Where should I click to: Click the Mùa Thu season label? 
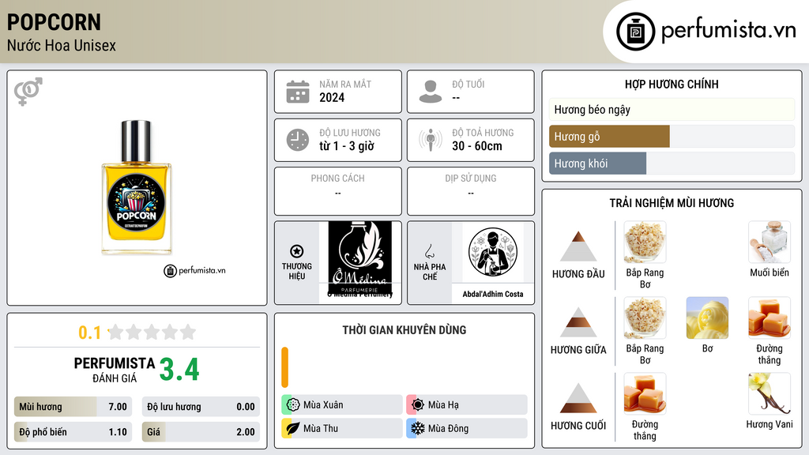point(321,428)
